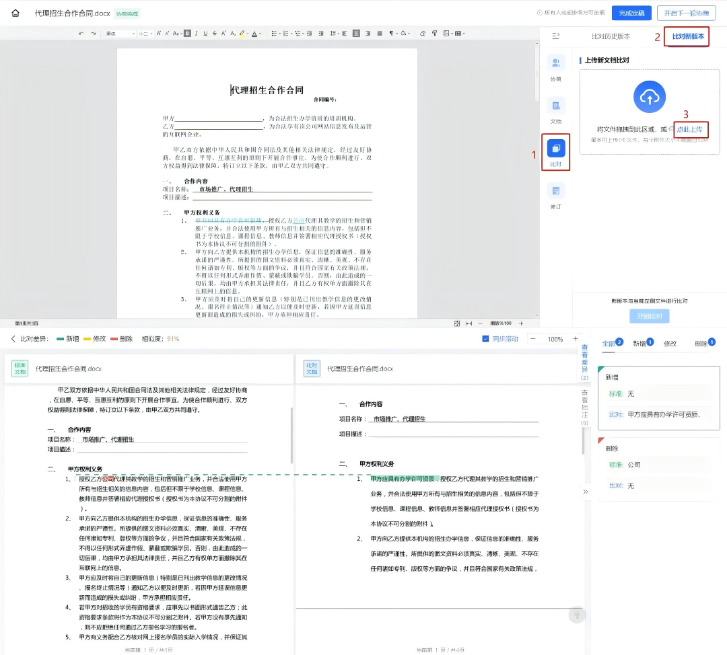Screen dimensions: 727x655
Task: Click the 点此上传 upload link
Action: (x=689, y=128)
